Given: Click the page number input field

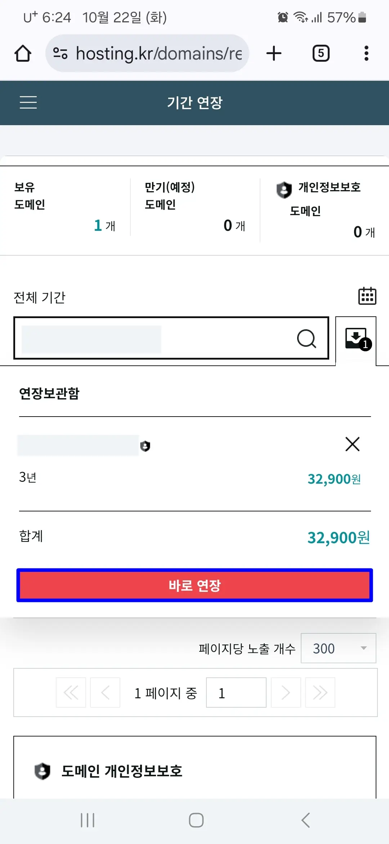Looking at the screenshot, I should coord(236,693).
